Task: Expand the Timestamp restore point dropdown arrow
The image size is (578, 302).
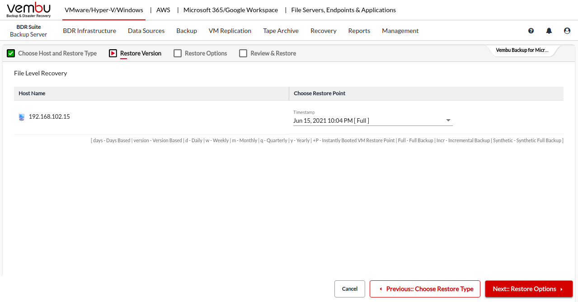Action: [x=448, y=121]
